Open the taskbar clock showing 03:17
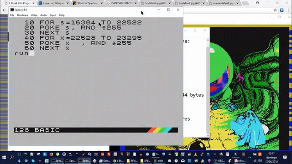Viewport: 292px width, 164px height. (271, 158)
